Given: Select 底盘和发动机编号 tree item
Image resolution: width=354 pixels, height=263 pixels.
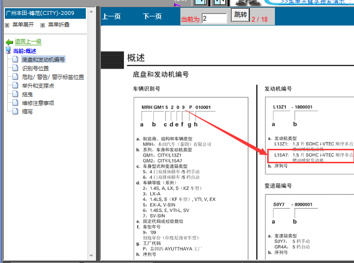Looking at the screenshot, I should (43, 60).
